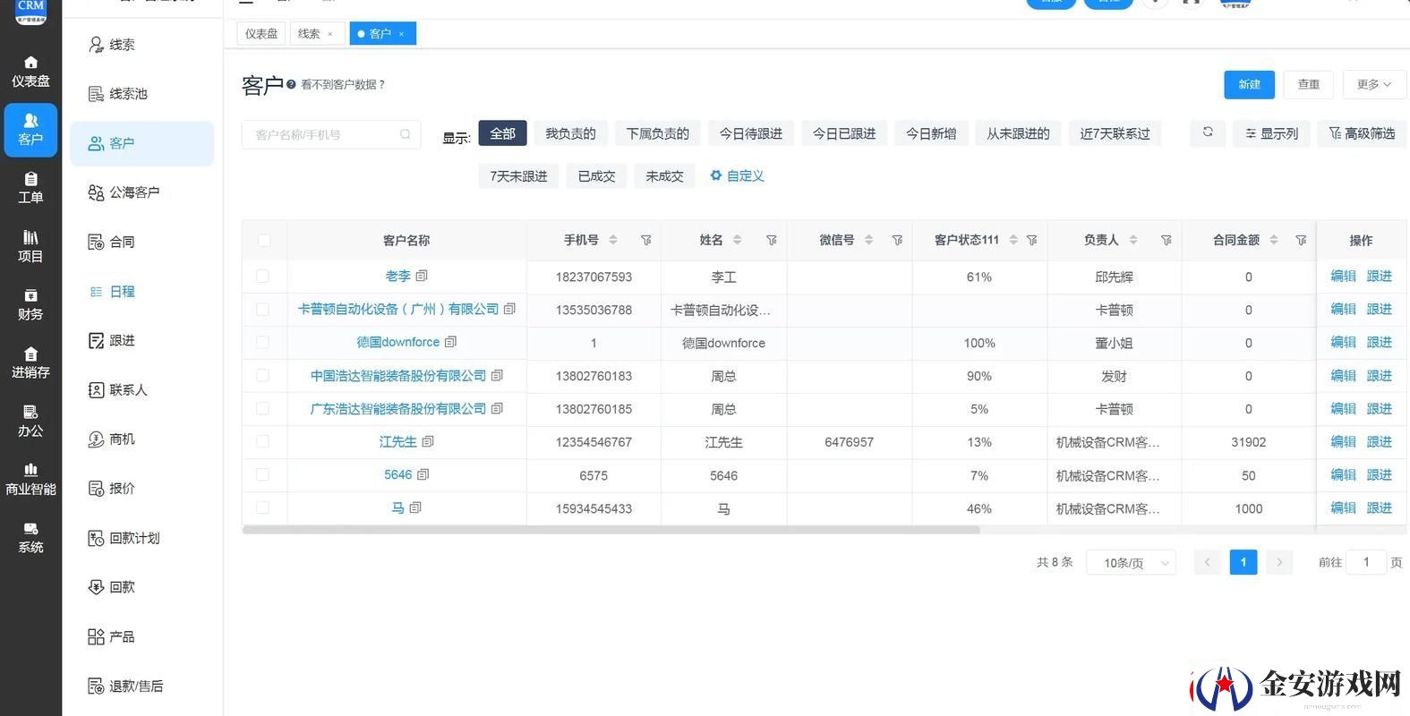Sort by the 手机号 column arrows
Viewport: 1410px width, 716px height.
tap(613, 240)
